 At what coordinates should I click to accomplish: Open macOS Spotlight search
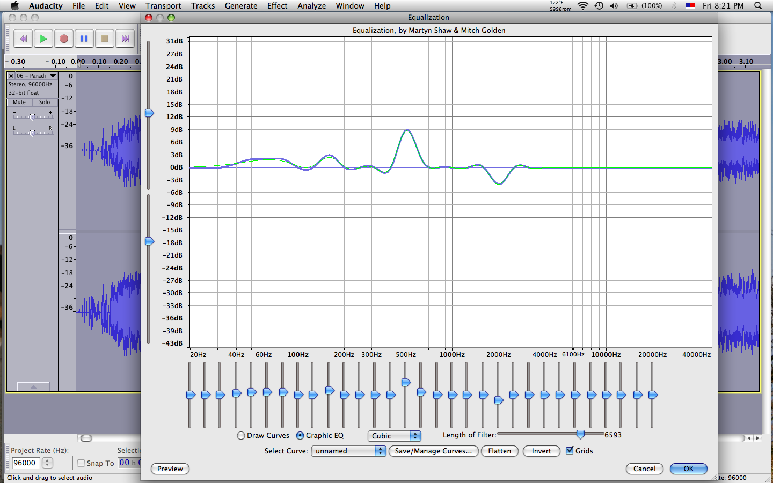(758, 6)
